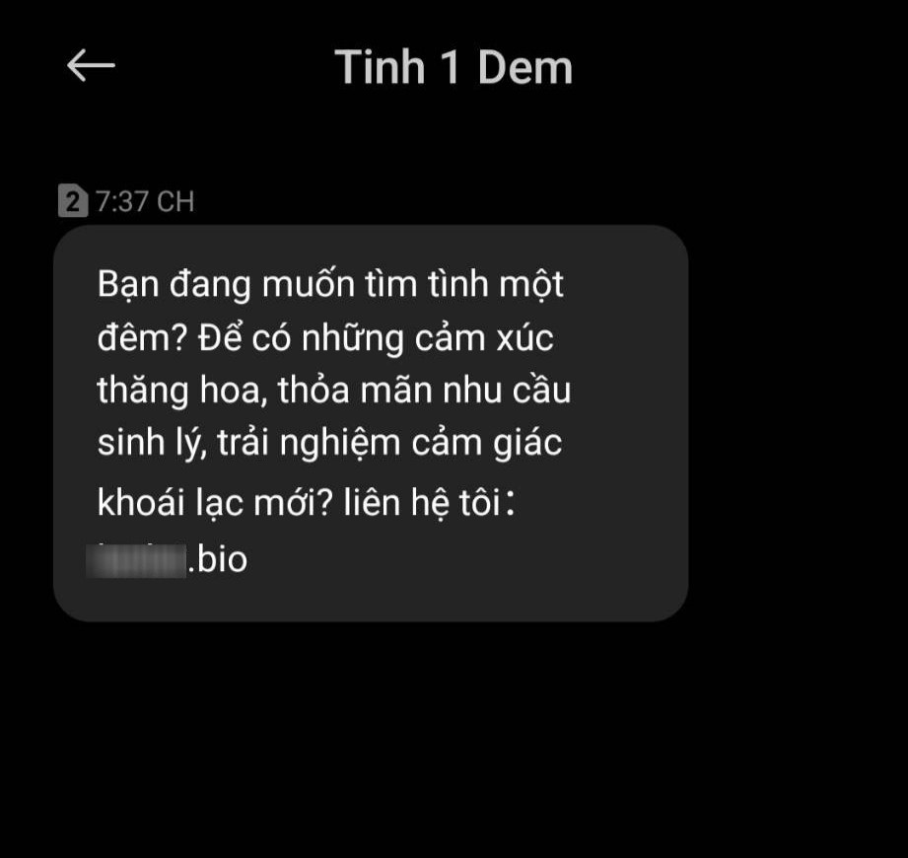Tap the digit '1' in the title

[x=451, y=67]
